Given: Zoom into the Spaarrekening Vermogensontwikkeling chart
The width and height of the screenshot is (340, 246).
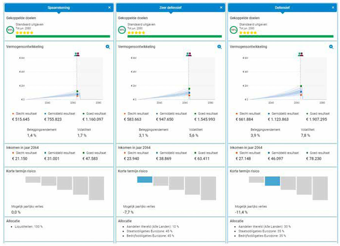Looking at the screenshot, I should coord(108,47).
